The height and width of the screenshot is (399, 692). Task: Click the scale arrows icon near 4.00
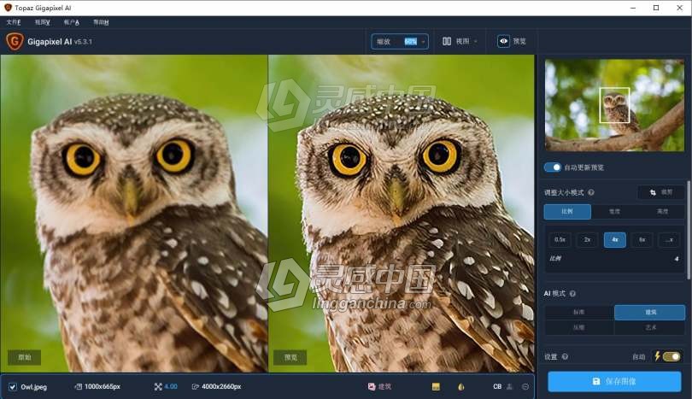click(x=158, y=387)
